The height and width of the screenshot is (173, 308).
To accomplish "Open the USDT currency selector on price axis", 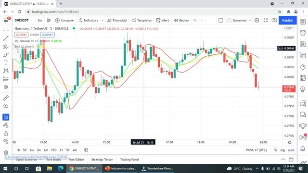I will click(289, 28).
